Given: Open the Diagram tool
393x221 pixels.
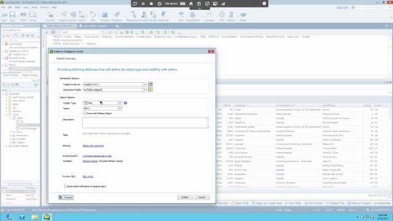Looking at the screenshot, I should coord(63,17).
